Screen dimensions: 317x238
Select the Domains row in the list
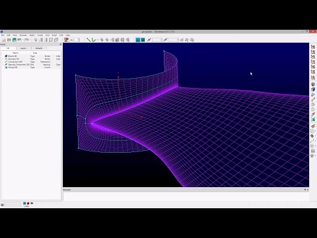[31, 59]
